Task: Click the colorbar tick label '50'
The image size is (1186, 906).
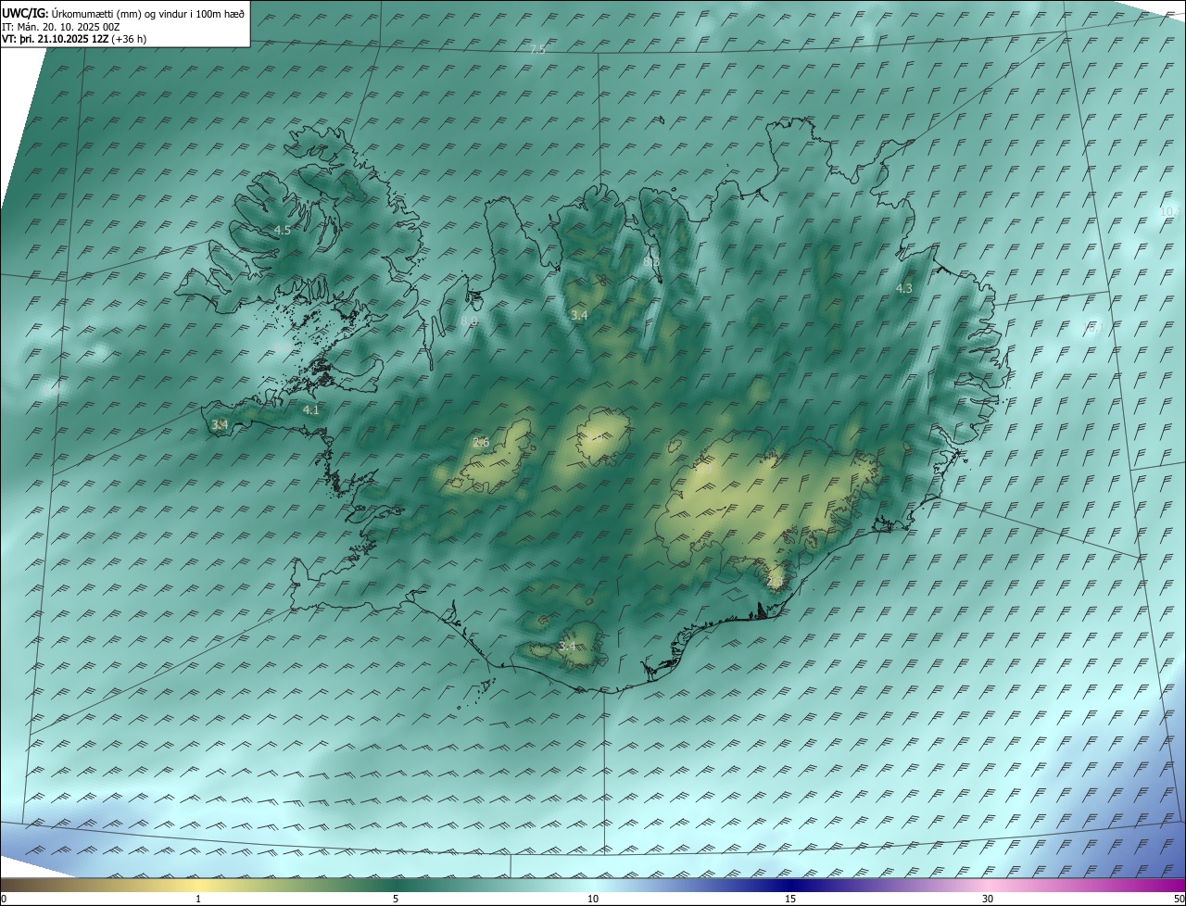Action: point(1178,899)
